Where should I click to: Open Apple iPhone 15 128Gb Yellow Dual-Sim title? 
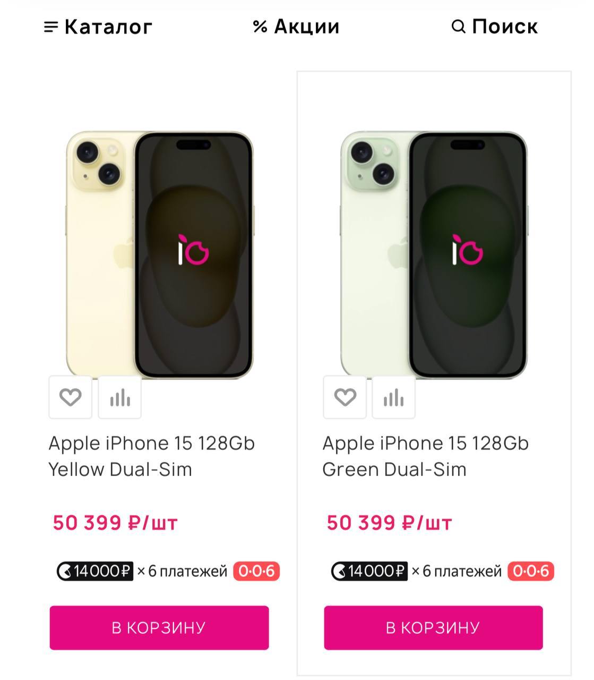click(152, 456)
